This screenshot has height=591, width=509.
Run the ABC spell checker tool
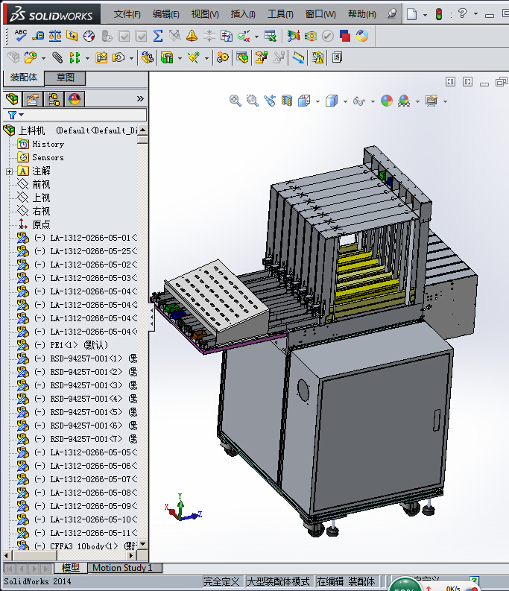(20, 36)
